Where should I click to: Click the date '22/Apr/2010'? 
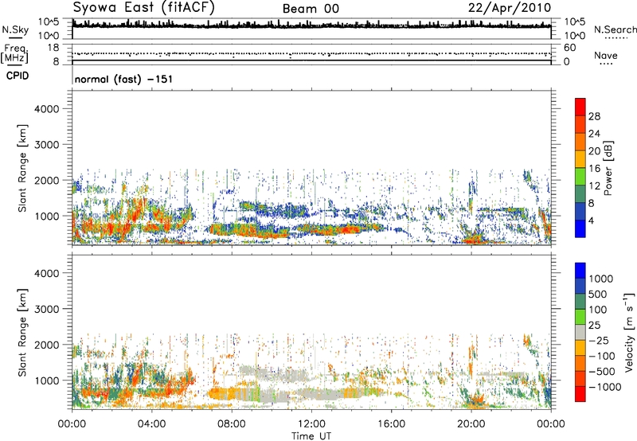[510, 8]
